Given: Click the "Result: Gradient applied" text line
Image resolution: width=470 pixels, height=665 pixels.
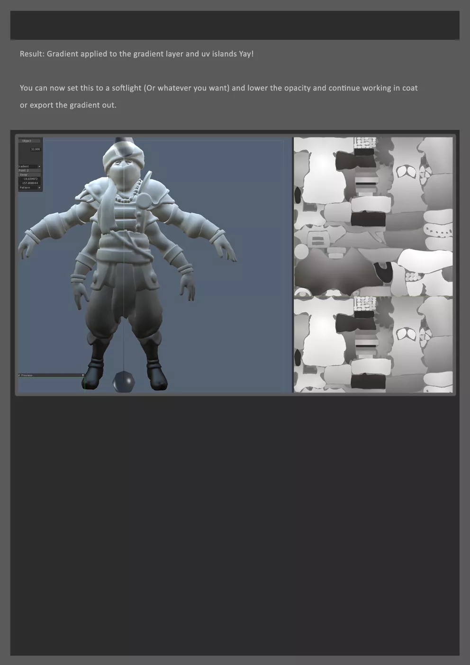Looking at the screenshot, I should (136, 54).
